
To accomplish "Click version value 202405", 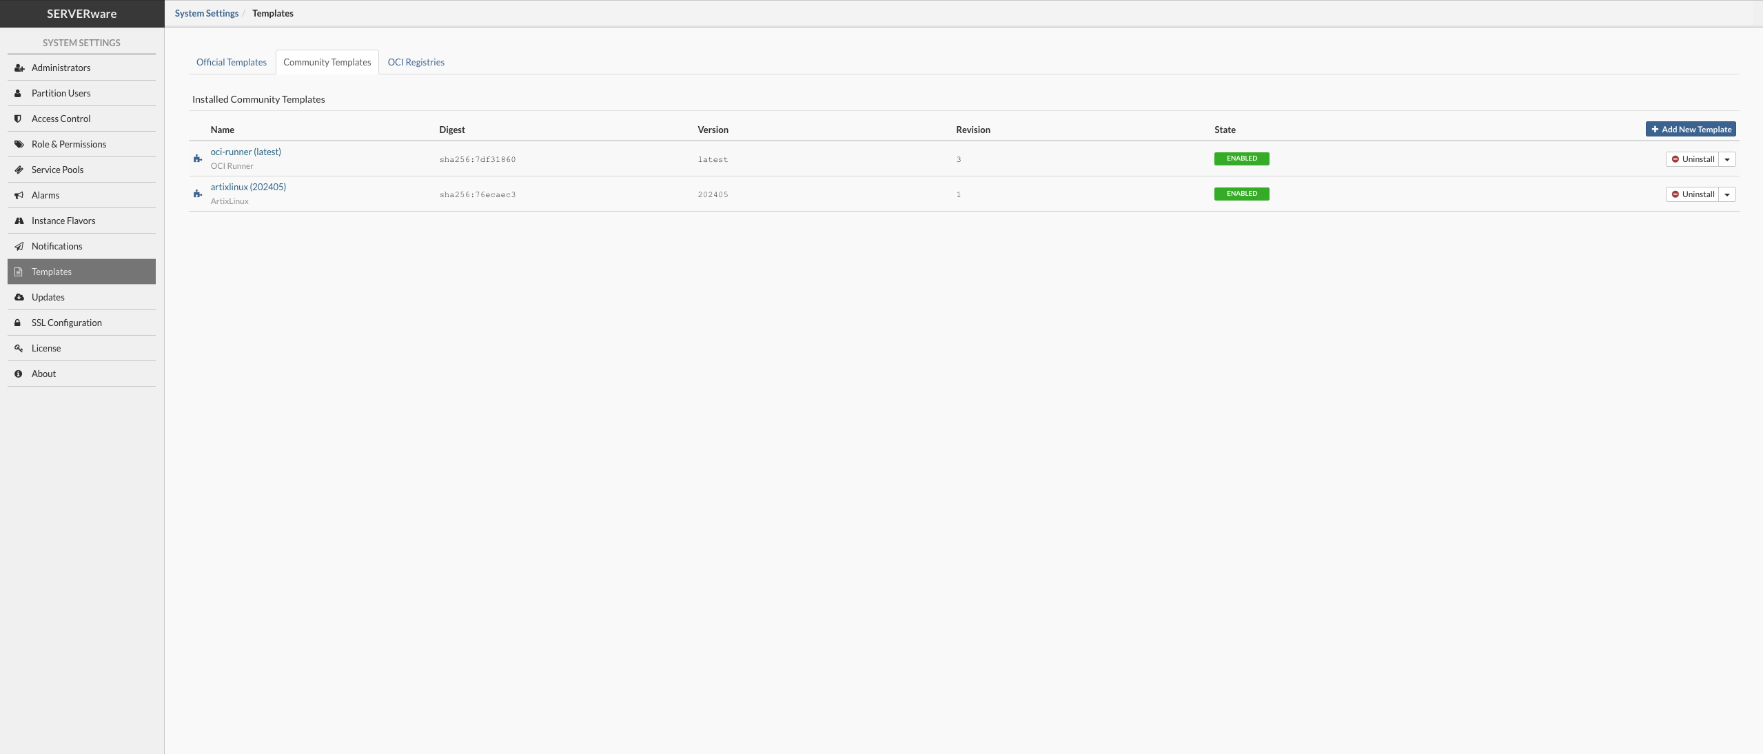I will point(713,194).
